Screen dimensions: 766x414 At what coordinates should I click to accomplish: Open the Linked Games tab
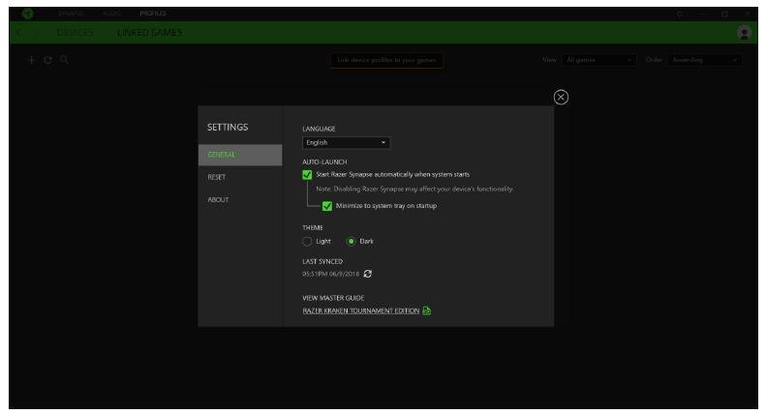click(x=149, y=33)
